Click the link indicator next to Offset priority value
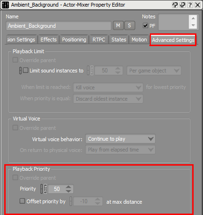 tap(71, 201)
